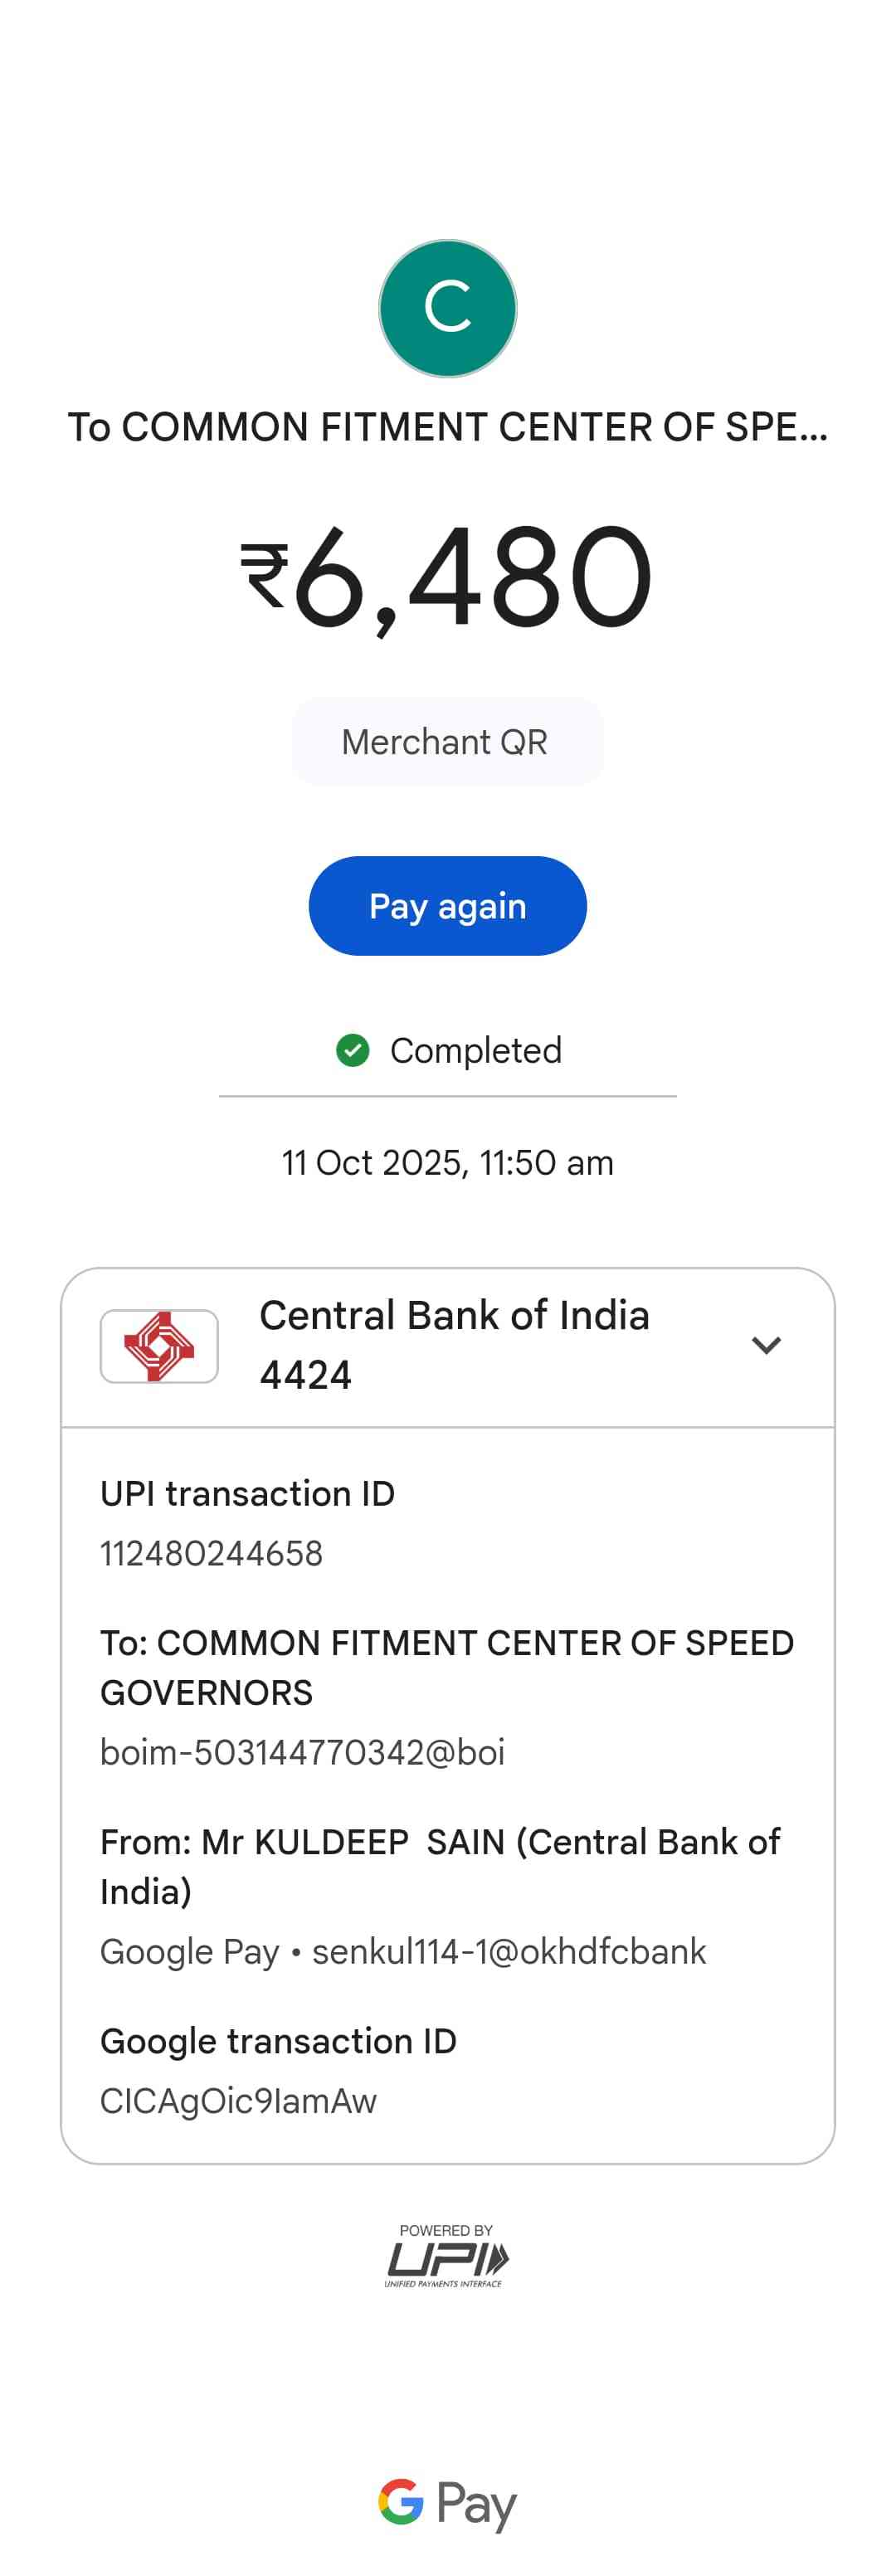Expand bank account details with the chevron
This screenshot has height=2576, width=896.
tap(766, 1346)
